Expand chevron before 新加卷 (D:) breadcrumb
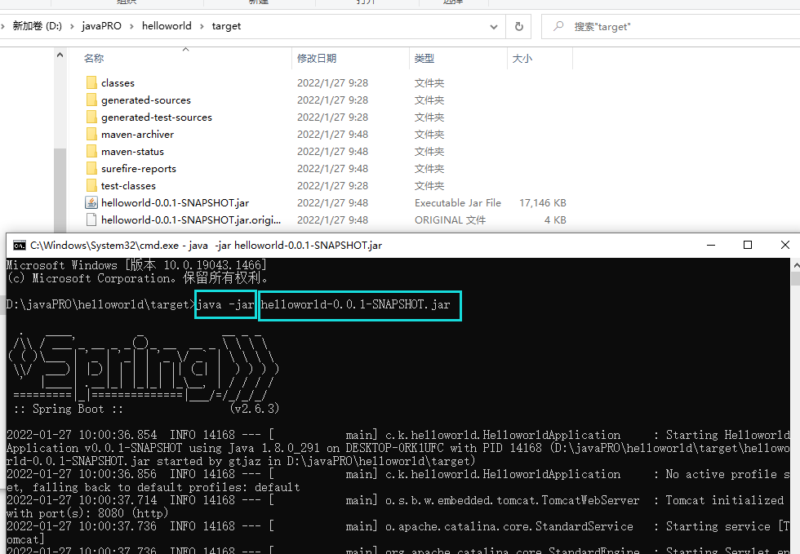800x554 pixels. [x=3, y=26]
